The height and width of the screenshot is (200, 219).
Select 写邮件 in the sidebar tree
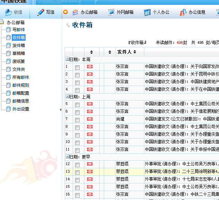[19, 30]
